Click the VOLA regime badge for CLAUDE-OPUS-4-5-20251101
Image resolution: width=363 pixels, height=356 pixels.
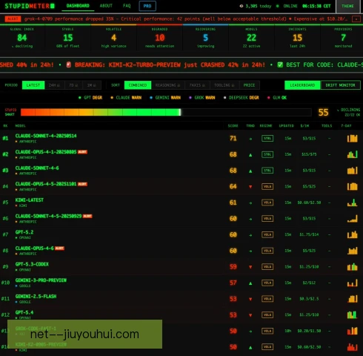(x=267, y=186)
